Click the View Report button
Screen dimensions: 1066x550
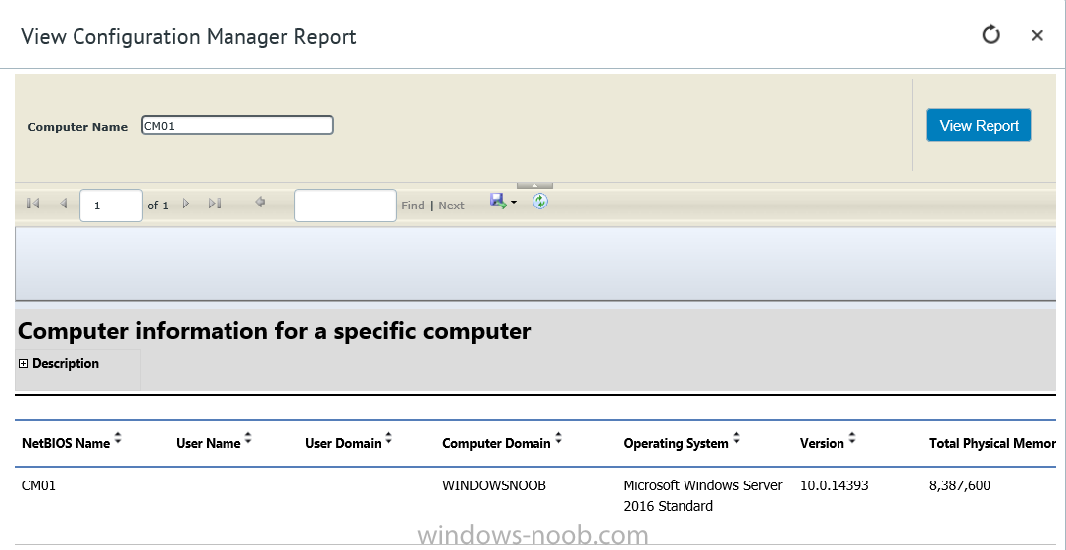click(x=979, y=126)
